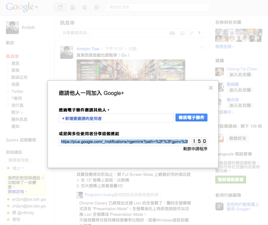Open the Home stream icon
Viewport: 268px width, 225px height.
click(60, 7)
